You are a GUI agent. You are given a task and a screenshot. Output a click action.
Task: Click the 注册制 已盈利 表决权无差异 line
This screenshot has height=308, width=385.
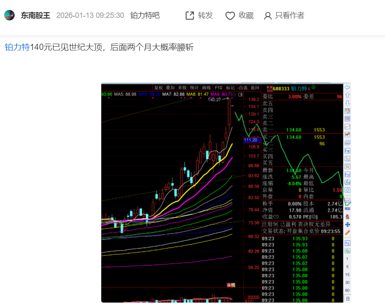pos(296,224)
